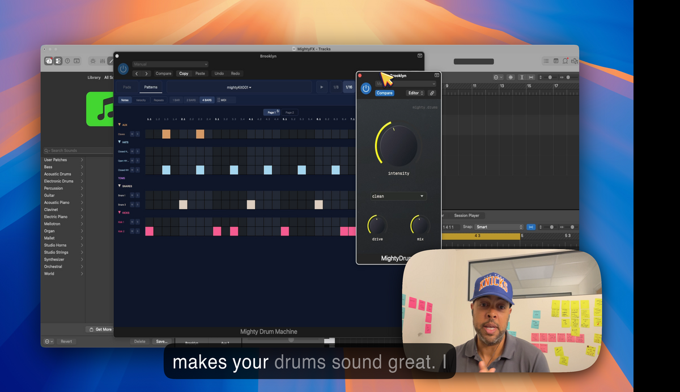
Task: Switch to Page 2 of the pattern
Action: coord(290,112)
